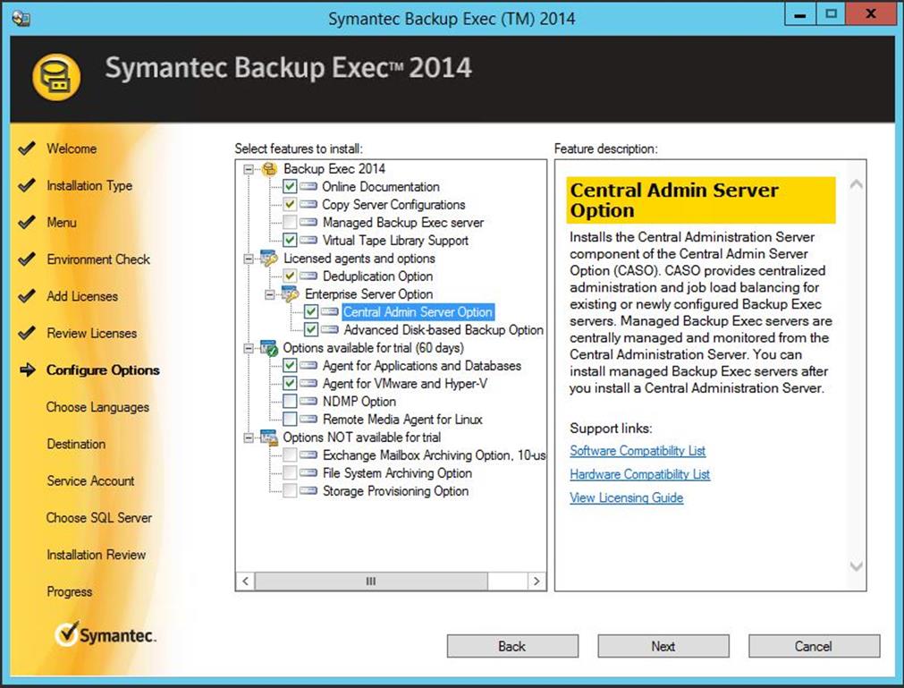Uncheck the Virtual Tape Library Support checkbox
Image resolution: width=904 pixels, height=688 pixels.
click(x=290, y=241)
